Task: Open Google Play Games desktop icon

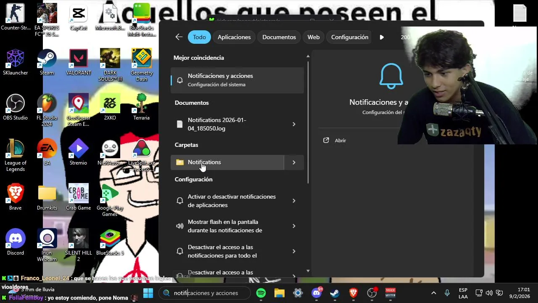Action: pyautogui.click(x=110, y=200)
